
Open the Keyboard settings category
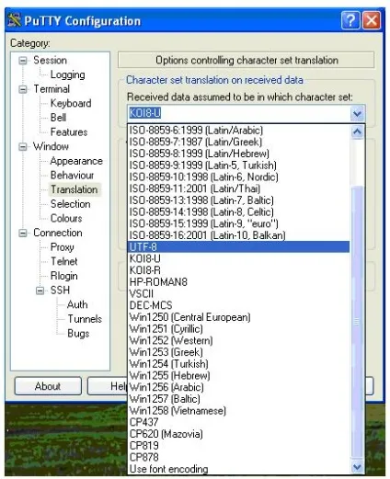click(71, 103)
